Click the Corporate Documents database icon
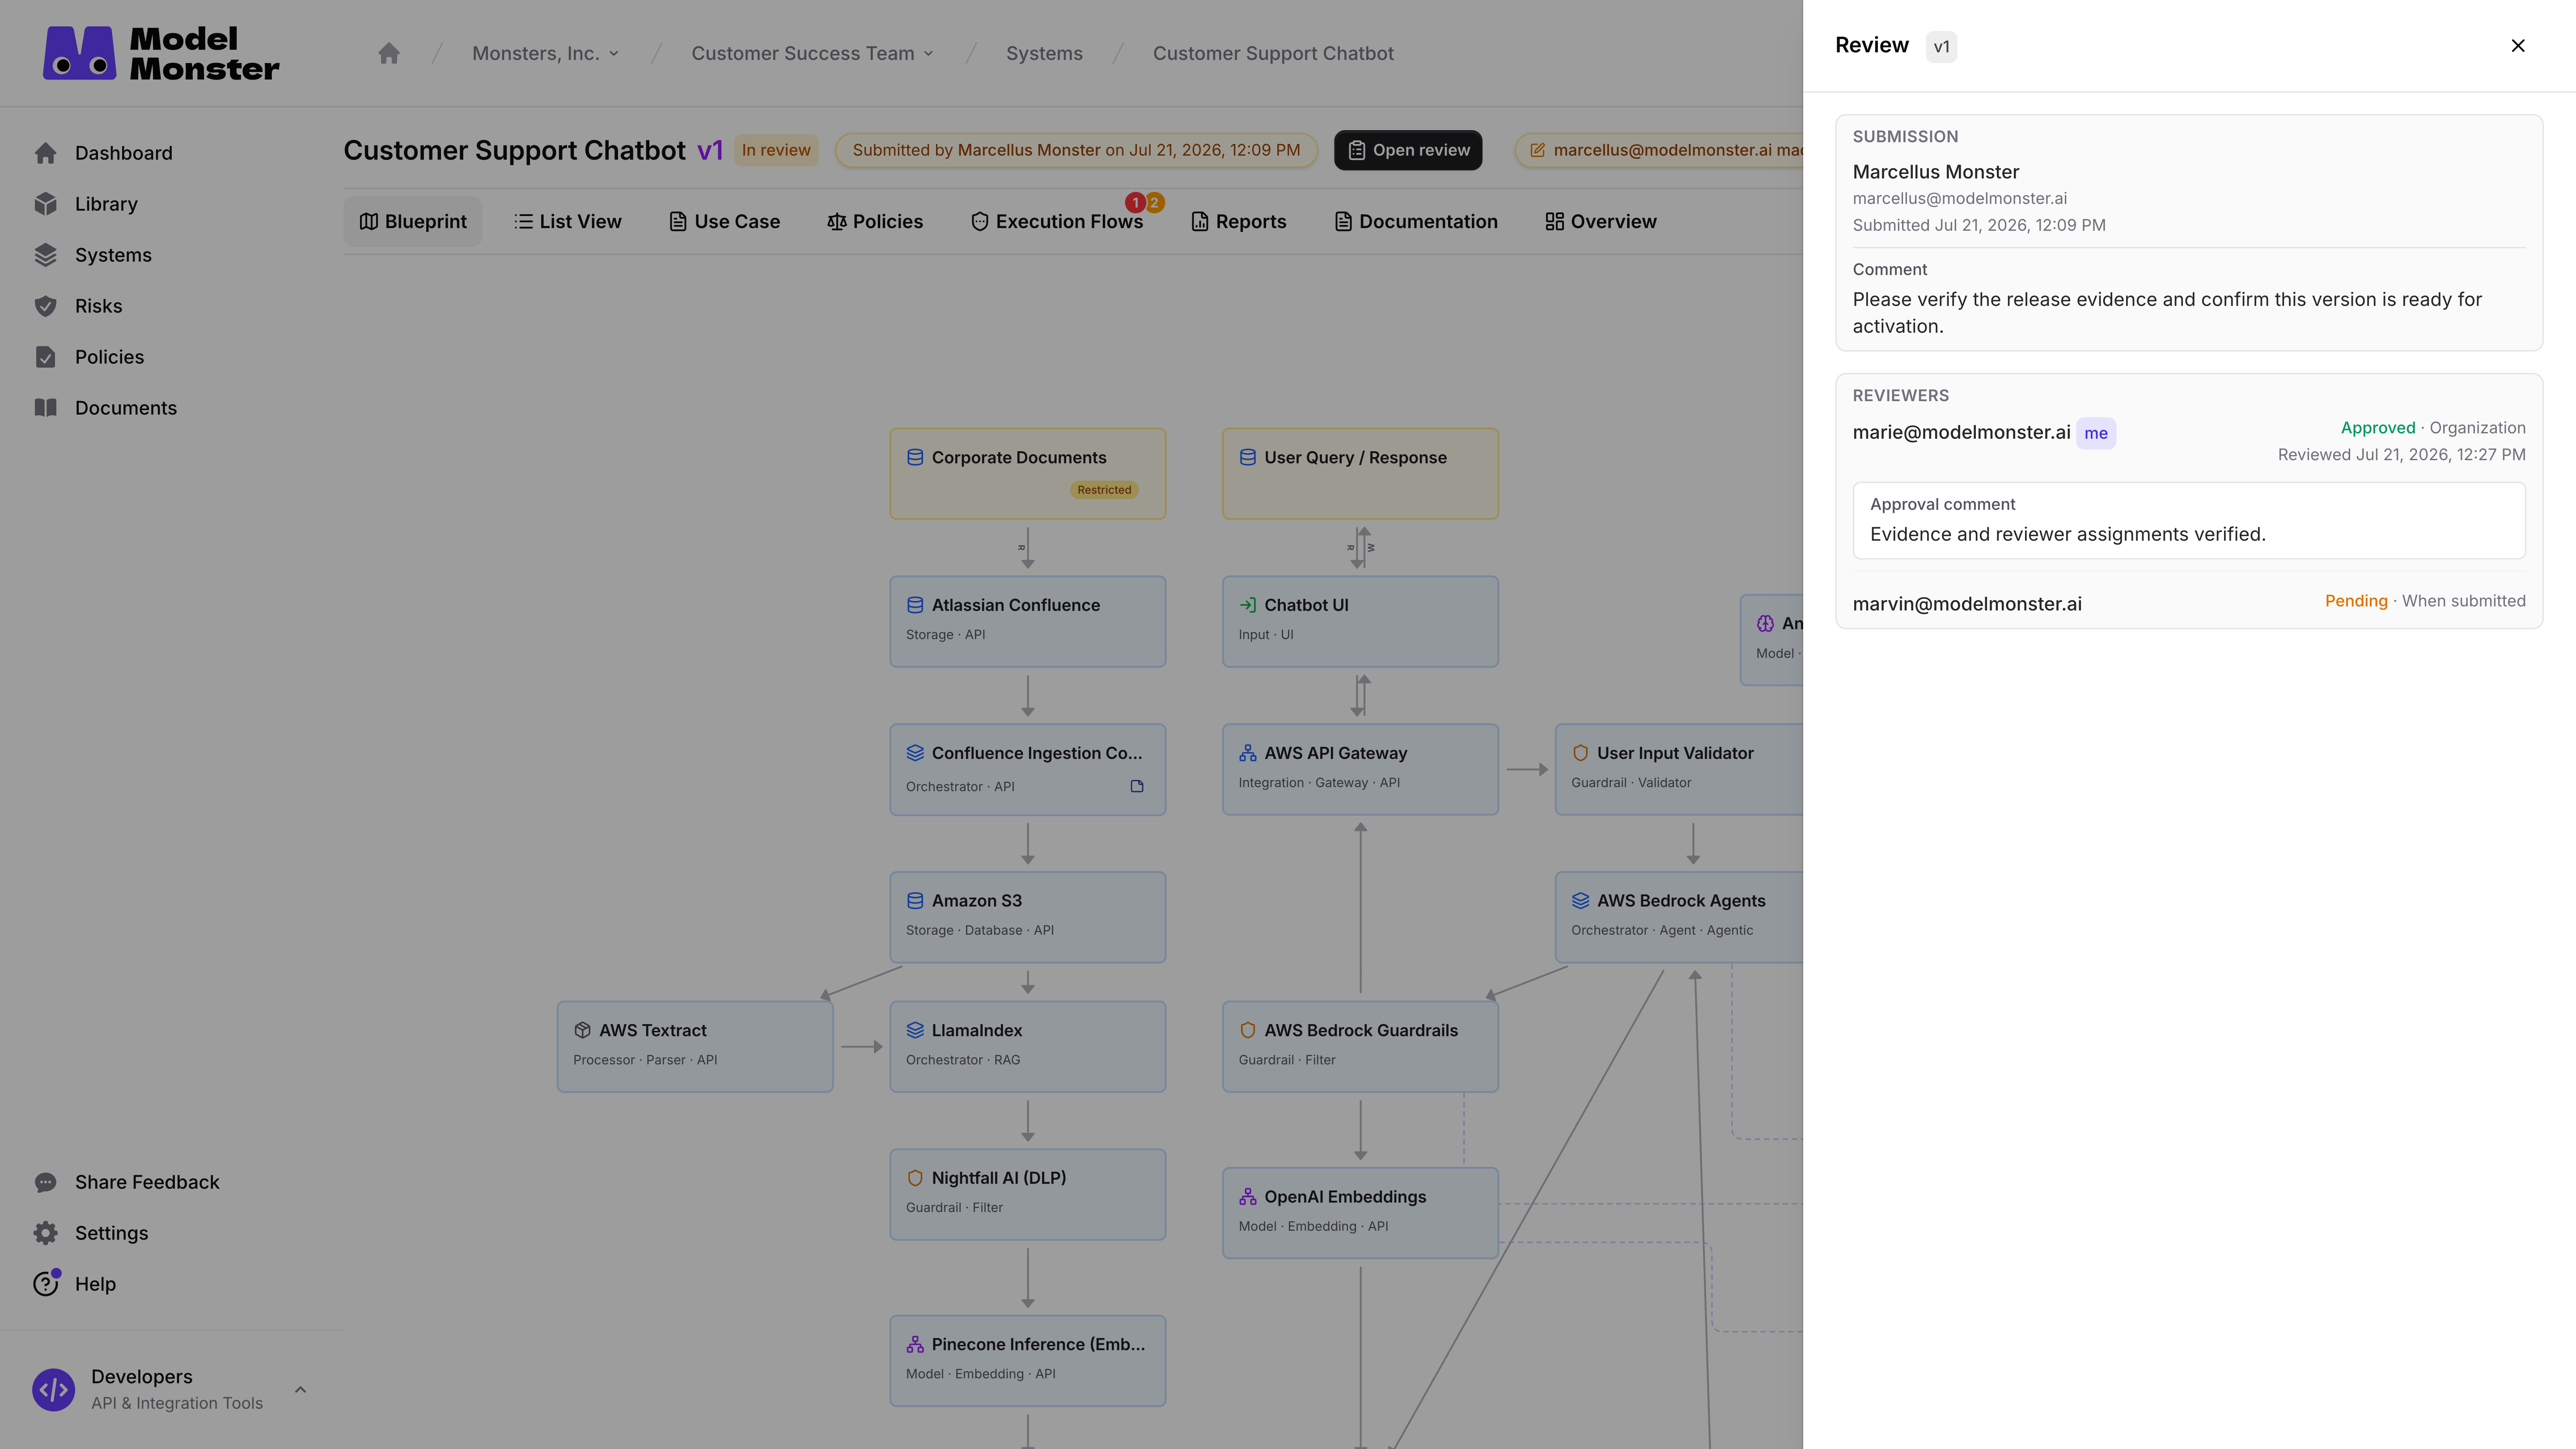Image resolution: width=2576 pixels, height=1449 pixels. (x=915, y=457)
